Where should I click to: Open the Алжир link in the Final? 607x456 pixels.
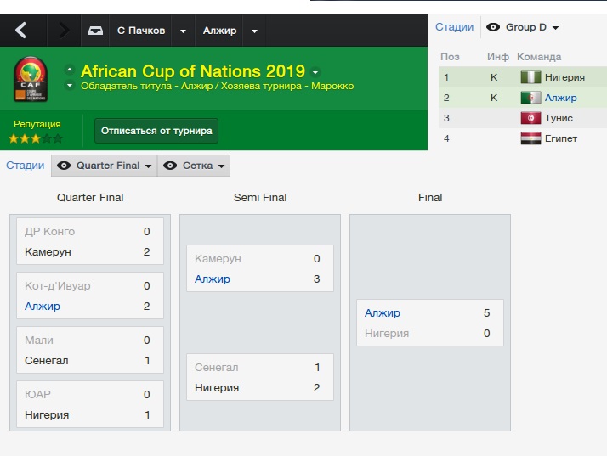click(x=382, y=313)
